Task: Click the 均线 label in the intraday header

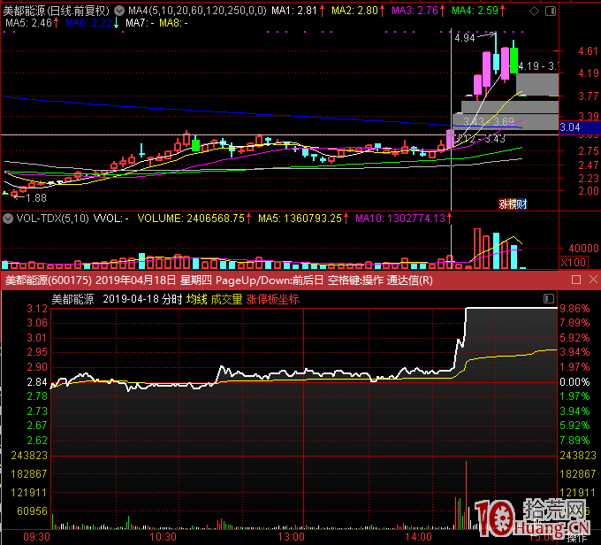Action: (x=196, y=299)
